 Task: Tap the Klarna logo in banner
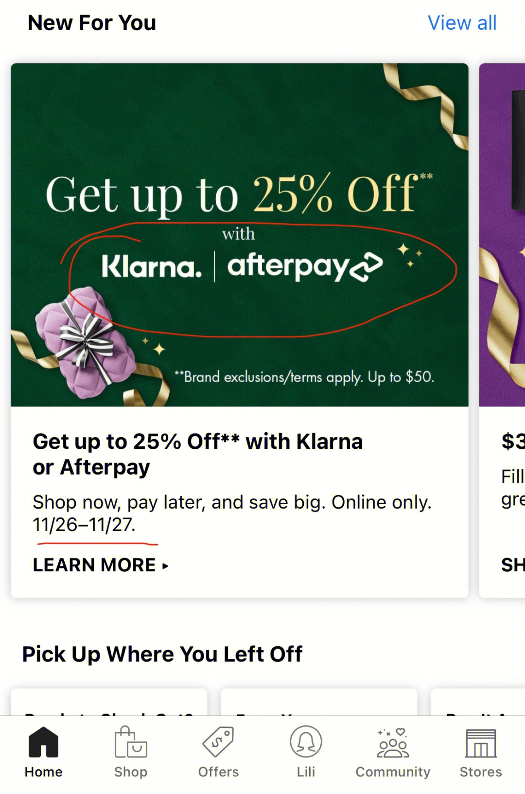coord(151,267)
